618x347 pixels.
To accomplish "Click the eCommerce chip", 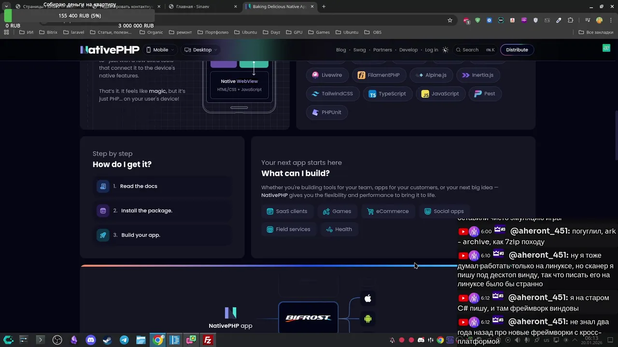I will coord(388,211).
